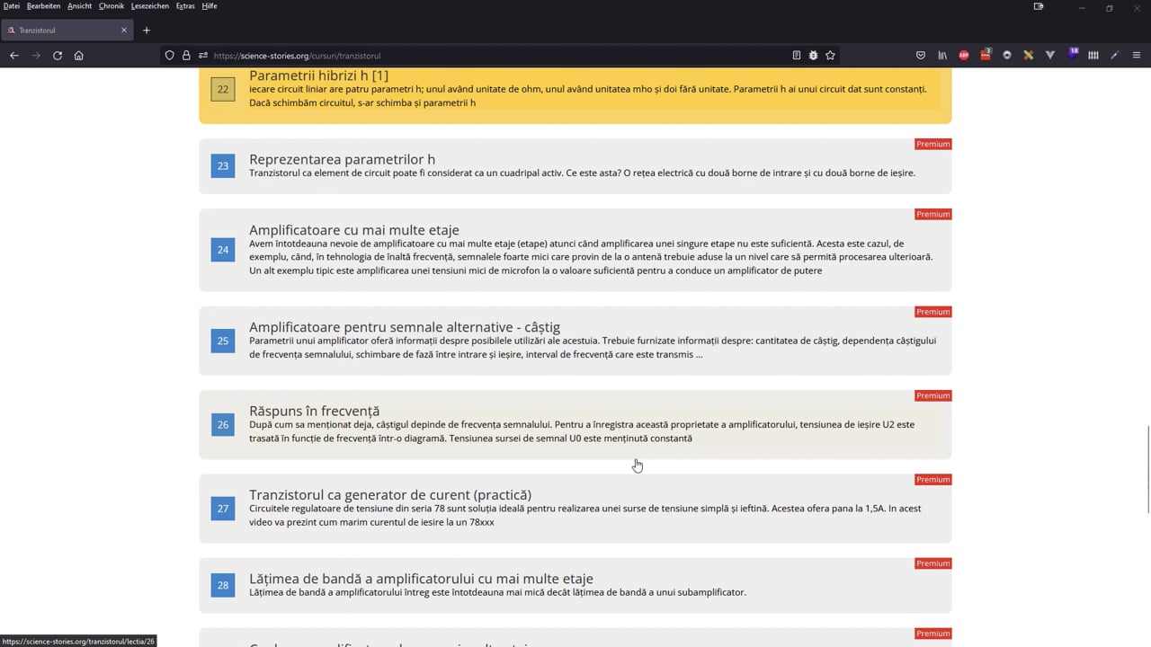The height and width of the screenshot is (647, 1151).
Task: Open the Datei menu
Action: tap(12, 5)
